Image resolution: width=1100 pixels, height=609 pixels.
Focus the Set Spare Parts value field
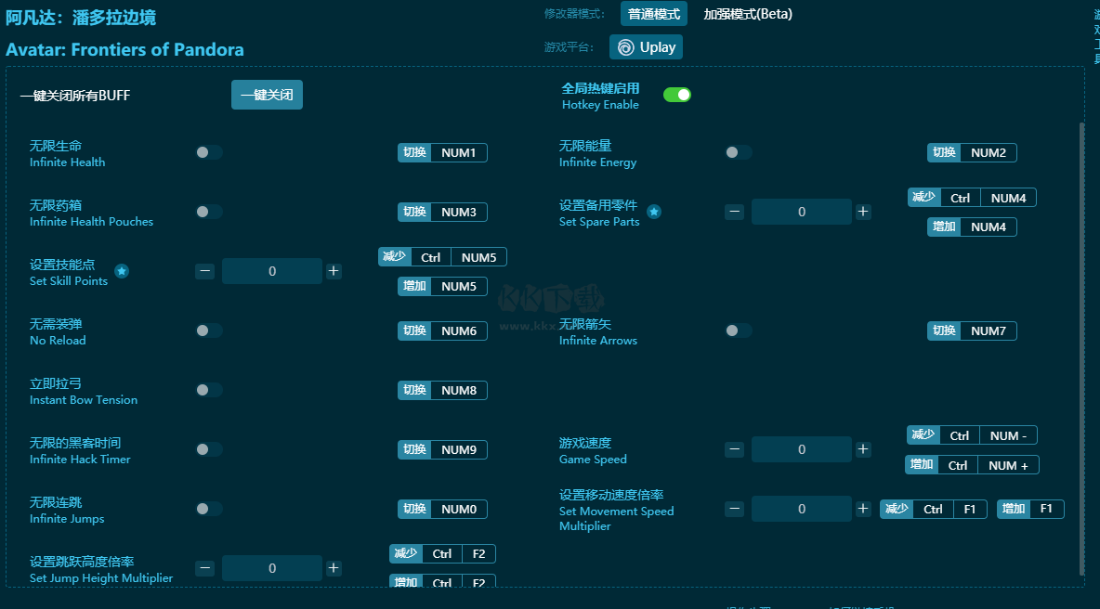coord(802,212)
